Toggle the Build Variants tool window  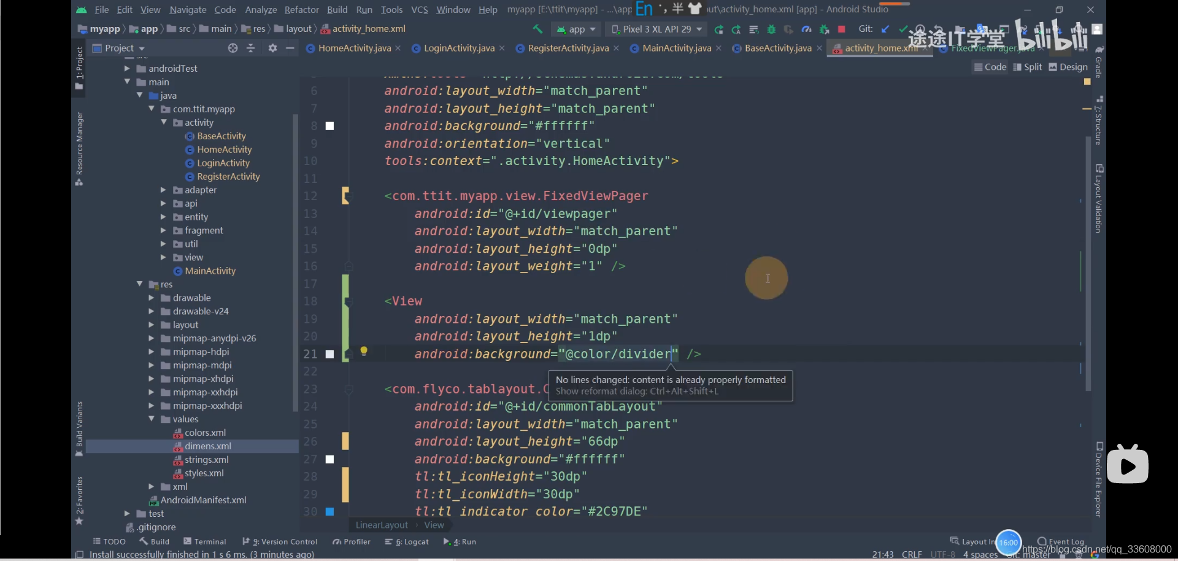[79, 429]
